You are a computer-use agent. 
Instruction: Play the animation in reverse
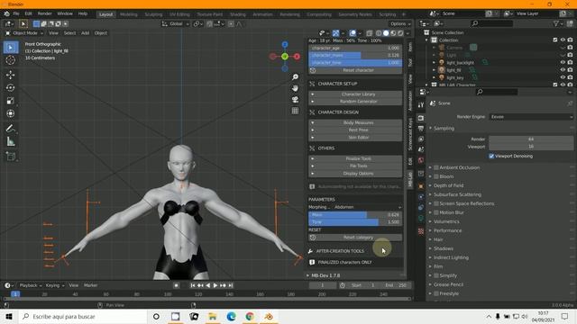coord(208,285)
